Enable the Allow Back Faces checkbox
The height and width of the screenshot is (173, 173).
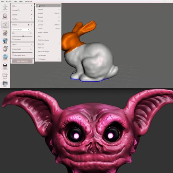[13, 55]
